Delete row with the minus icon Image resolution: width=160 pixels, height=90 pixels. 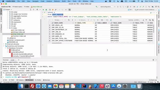click(75, 20)
